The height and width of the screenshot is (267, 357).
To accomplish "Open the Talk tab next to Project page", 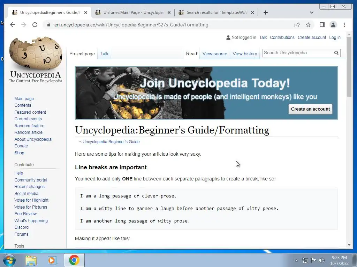I will [x=104, y=54].
